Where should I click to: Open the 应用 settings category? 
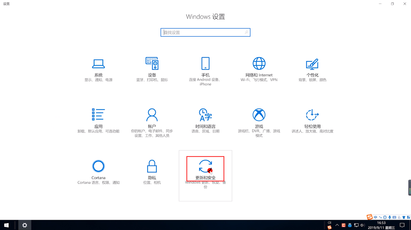[x=98, y=121]
